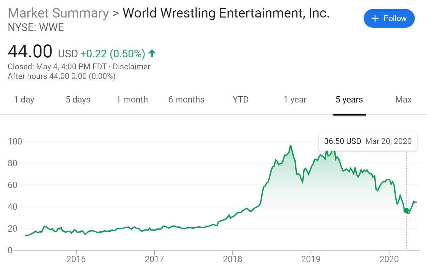The image size is (427, 268).
Task: Click the World Wrestling Entertainment title
Action: coord(226,13)
